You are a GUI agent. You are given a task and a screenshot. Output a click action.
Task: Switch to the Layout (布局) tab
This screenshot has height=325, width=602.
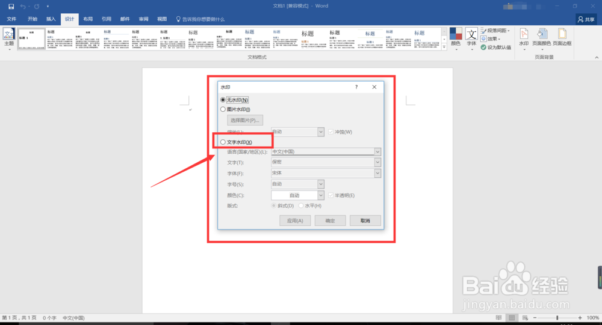click(x=88, y=19)
